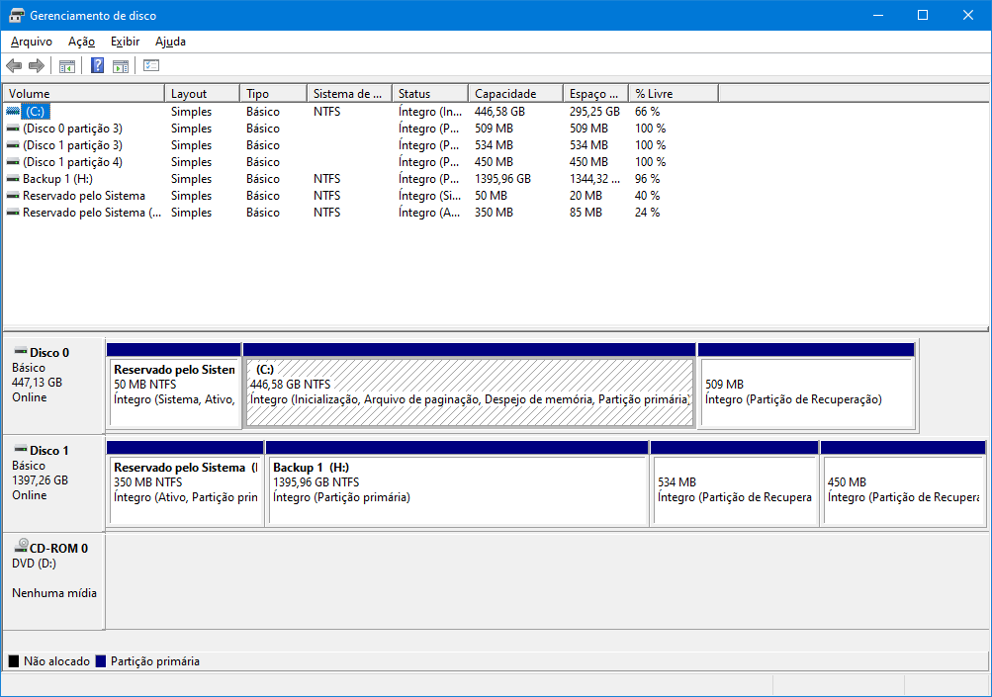The image size is (992, 697).
Task: Click the Forward arrow toolbar icon
Action: pos(37,66)
